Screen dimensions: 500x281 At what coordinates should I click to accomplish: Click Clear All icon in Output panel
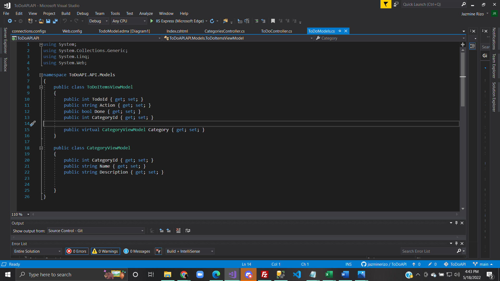pos(178,231)
